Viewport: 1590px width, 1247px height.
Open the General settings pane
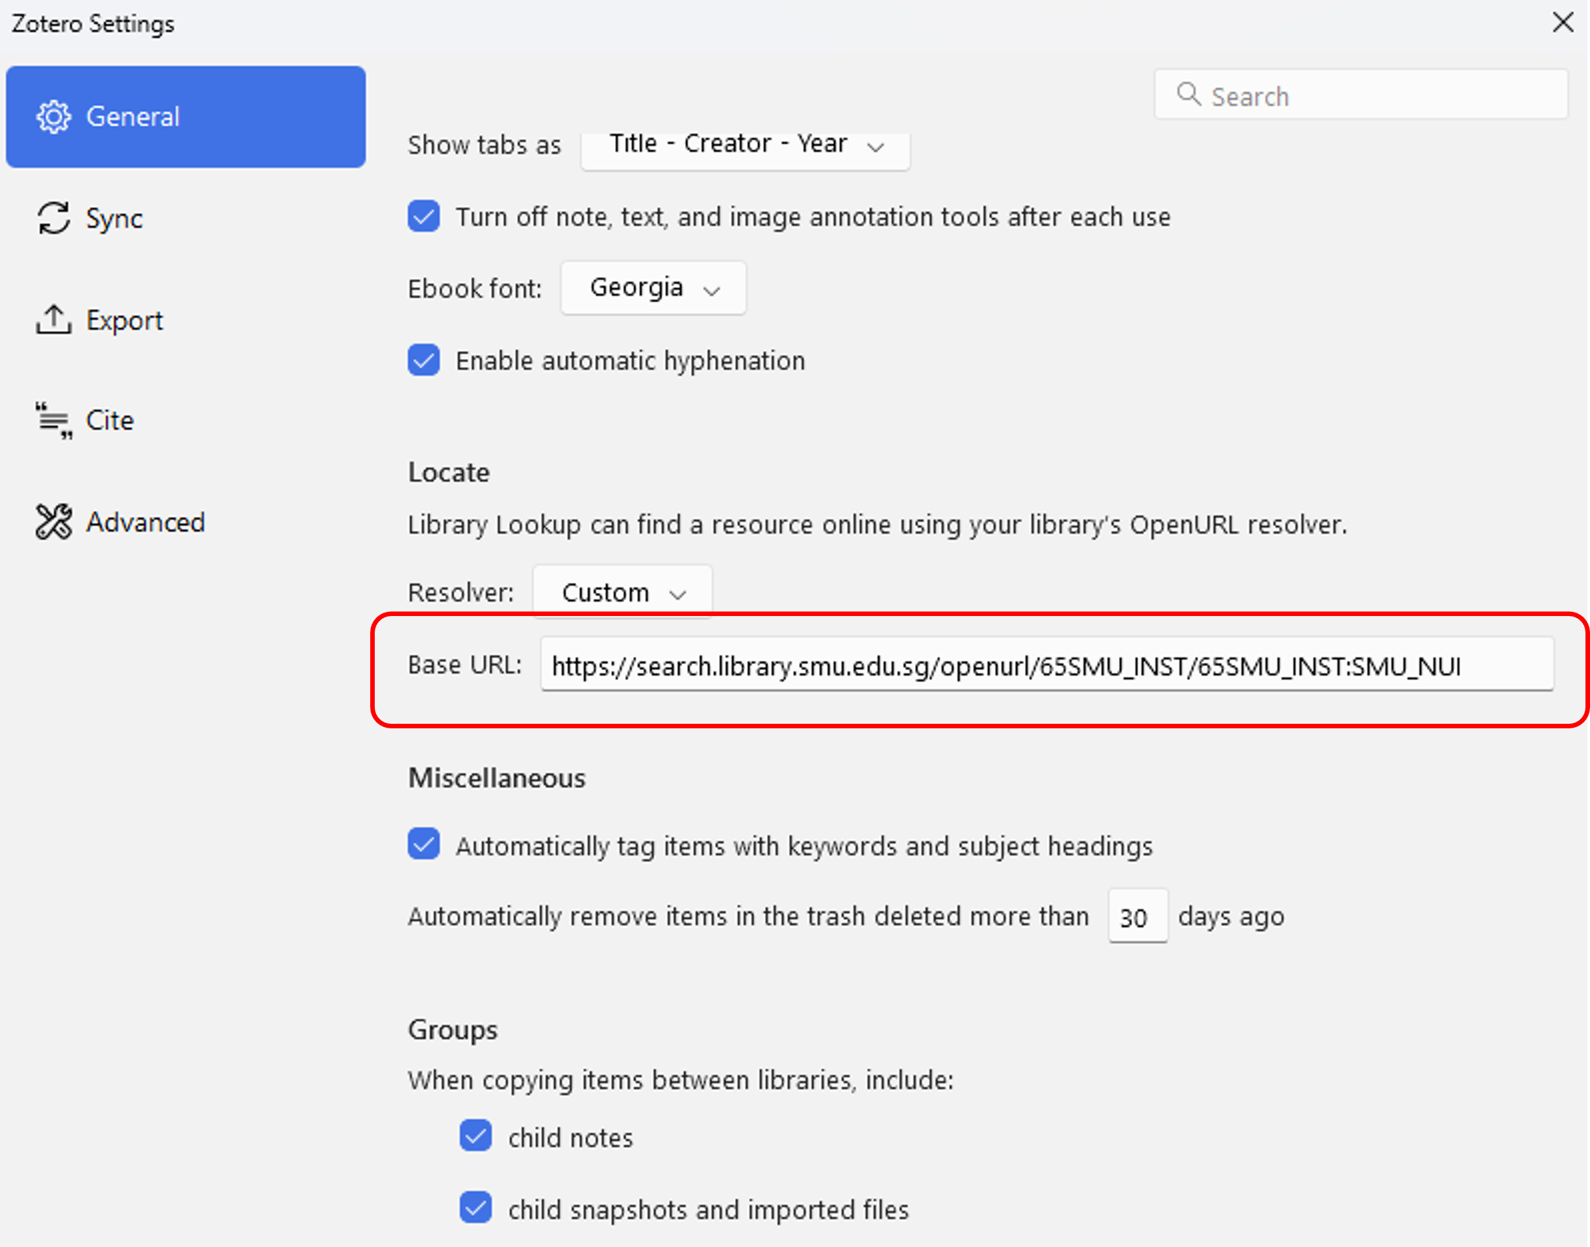[x=186, y=117]
